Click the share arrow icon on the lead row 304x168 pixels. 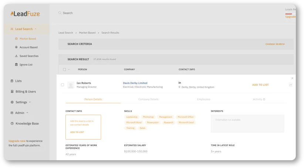(x=290, y=85)
